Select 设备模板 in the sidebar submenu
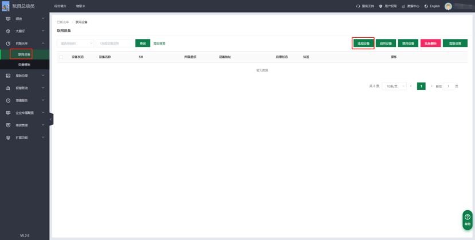This screenshot has width=475, height=240. [25, 65]
